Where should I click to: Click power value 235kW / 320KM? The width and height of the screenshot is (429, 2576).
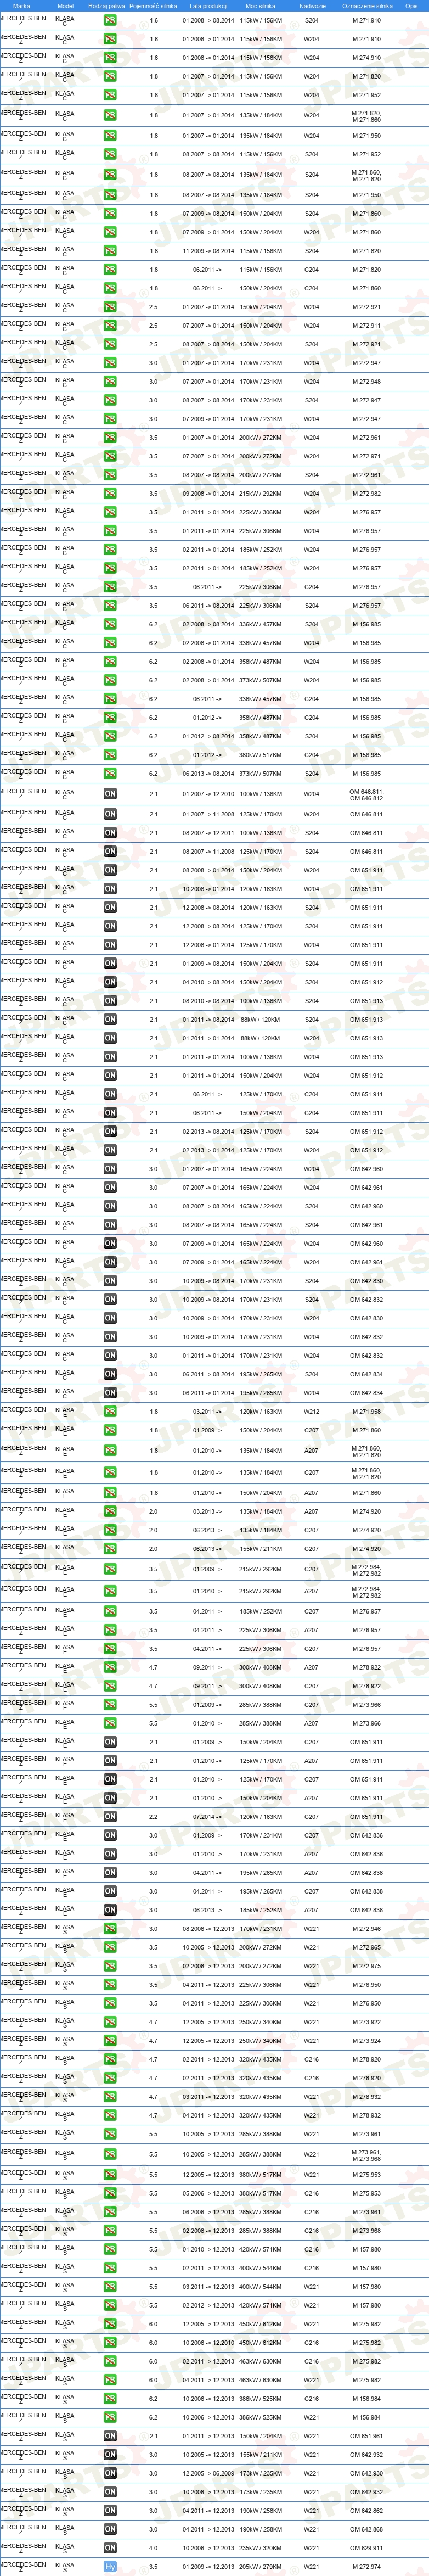260,2548
